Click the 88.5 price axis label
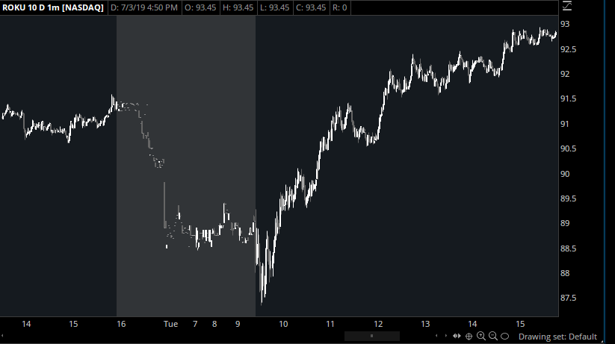The height and width of the screenshot is (344, 615). [x=569, y=248]
